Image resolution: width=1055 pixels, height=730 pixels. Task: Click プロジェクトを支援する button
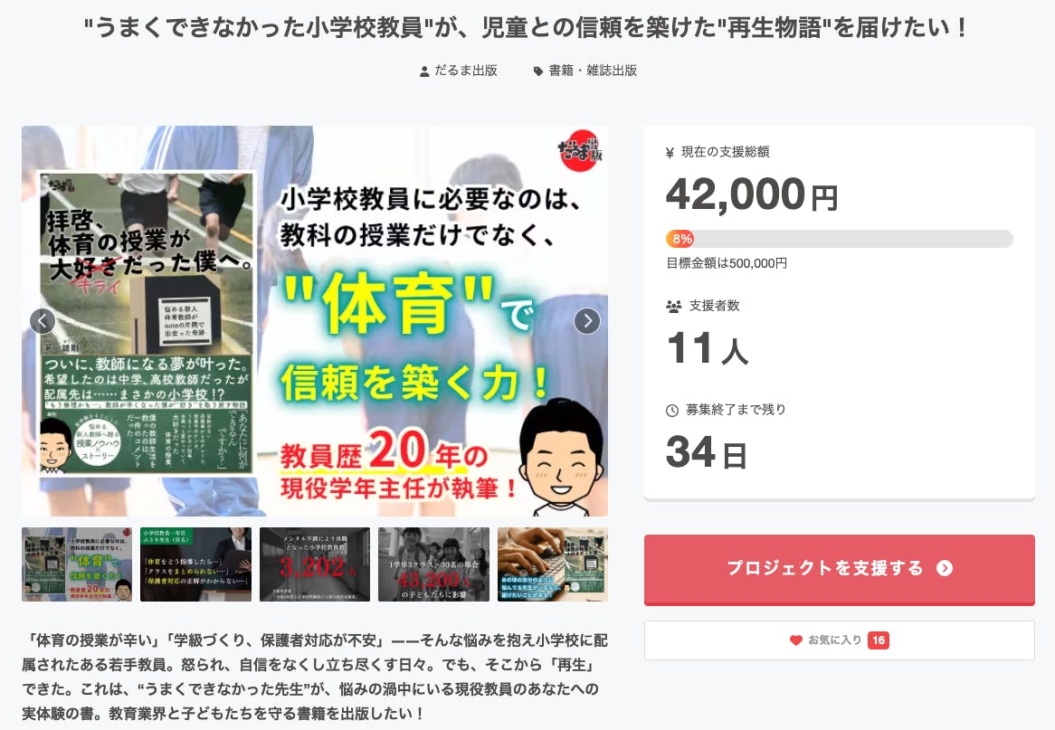839,569
